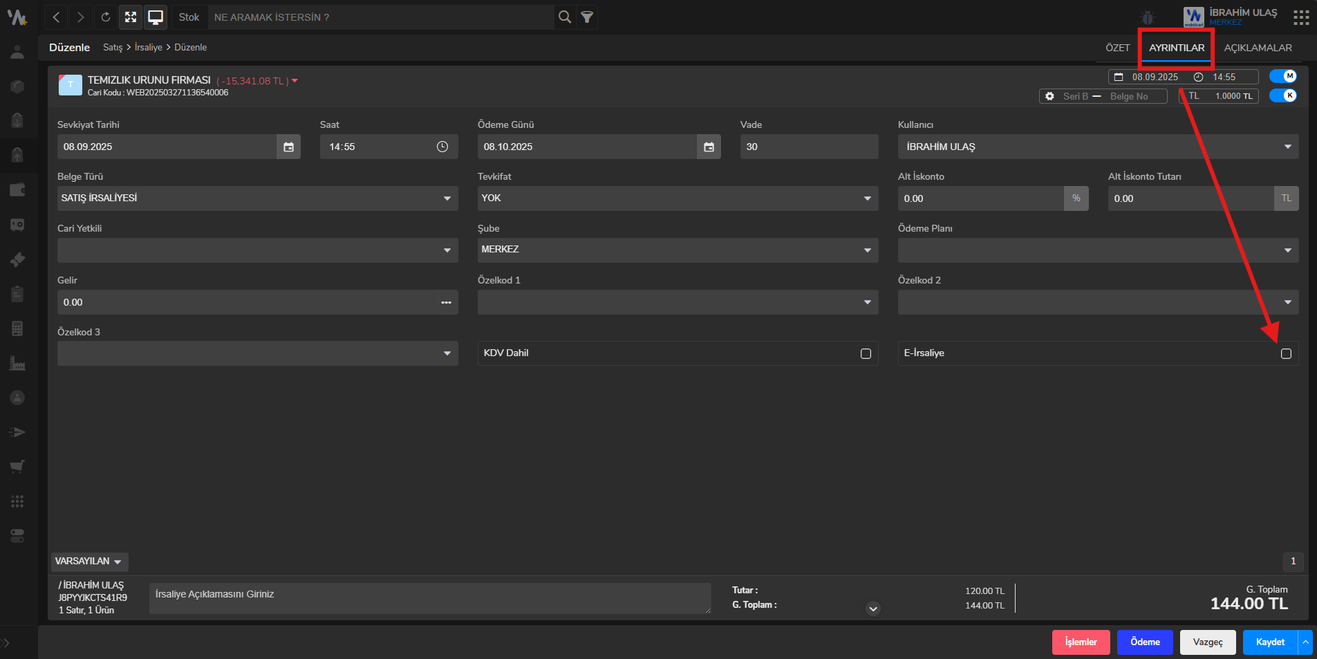Expand the VARSAYILAN dropdown
This screenshot has height=659, width=1317.
tap(89, 561)
